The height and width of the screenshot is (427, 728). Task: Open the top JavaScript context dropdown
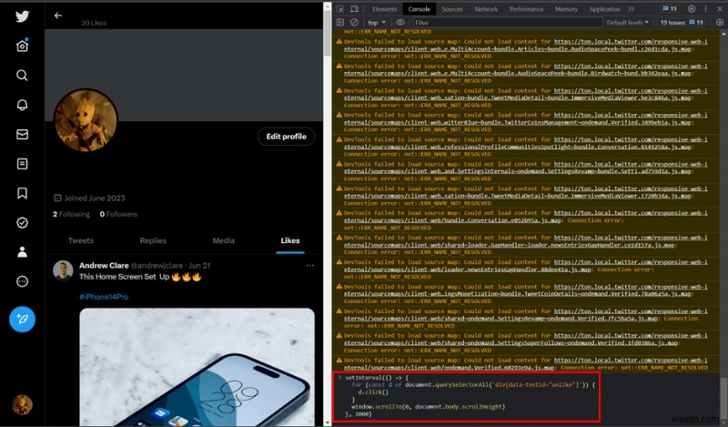click(377, 22)
